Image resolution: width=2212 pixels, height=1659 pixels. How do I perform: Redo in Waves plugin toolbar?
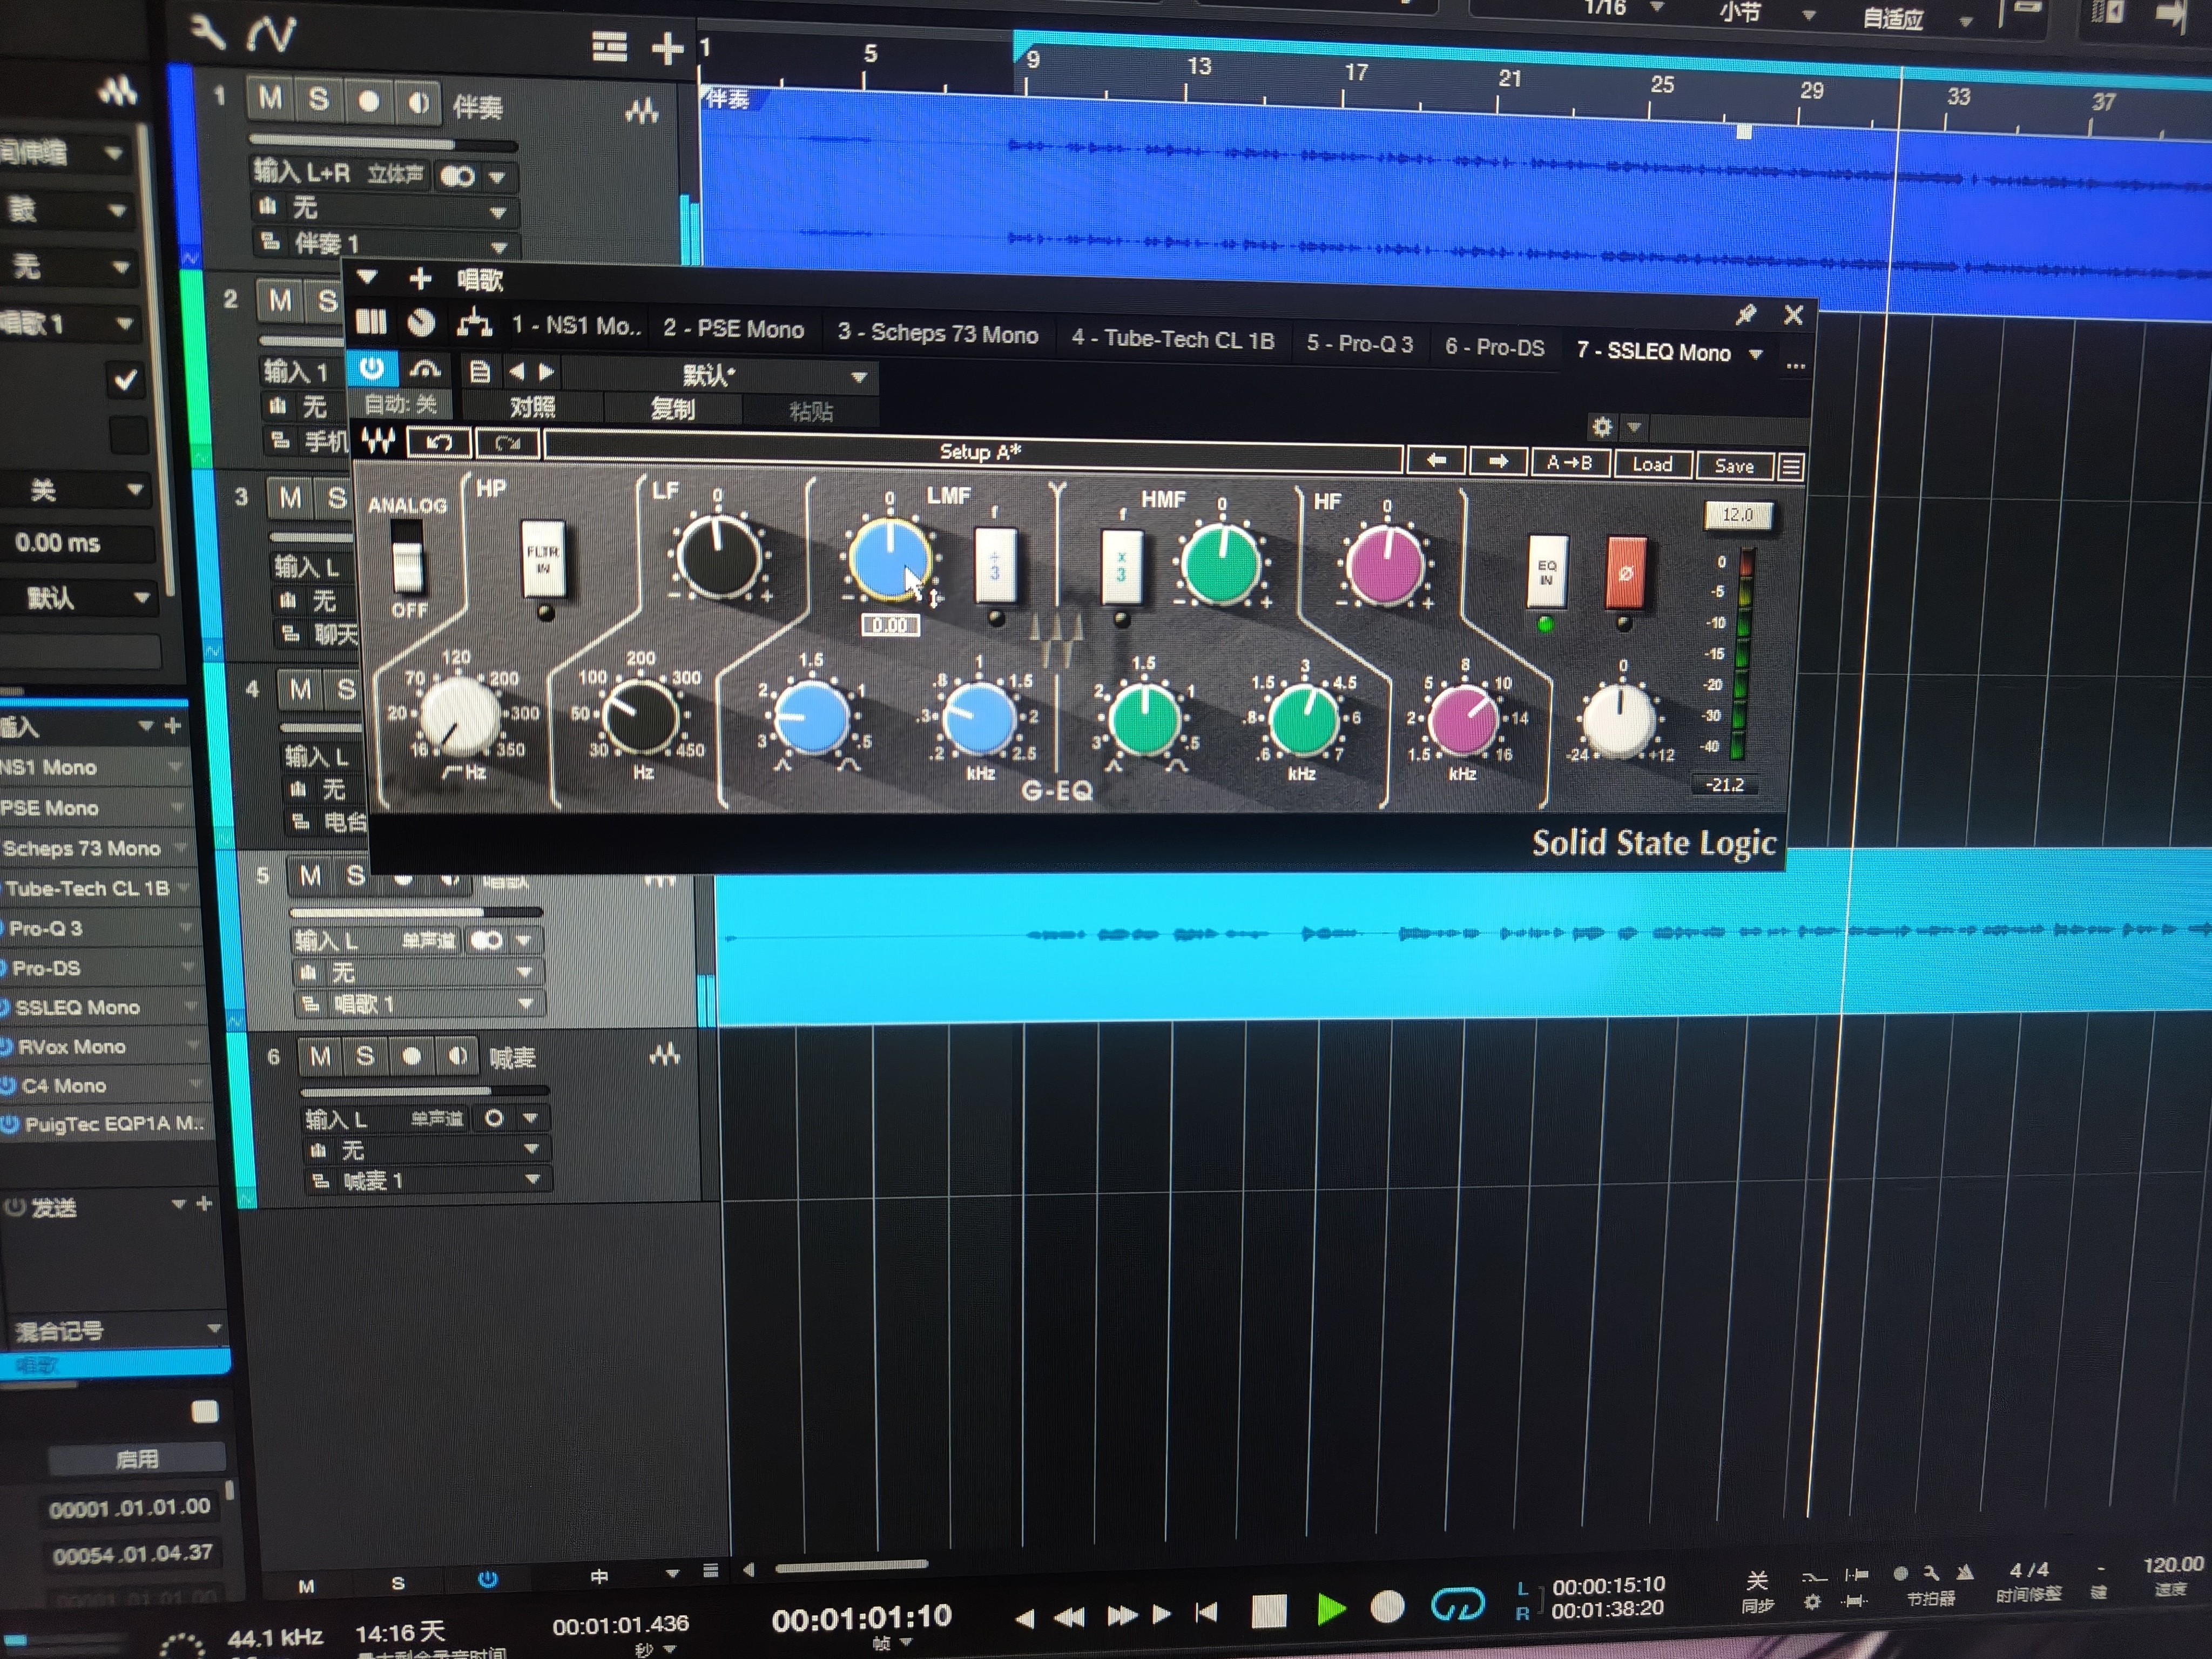(x=507, y=443)
